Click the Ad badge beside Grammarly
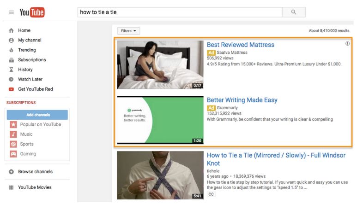The height and width of the screenshot is (204, 363). (x=211, y=108)
